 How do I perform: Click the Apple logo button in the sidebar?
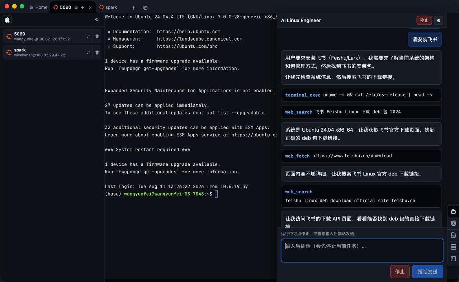tap(7, 20)
